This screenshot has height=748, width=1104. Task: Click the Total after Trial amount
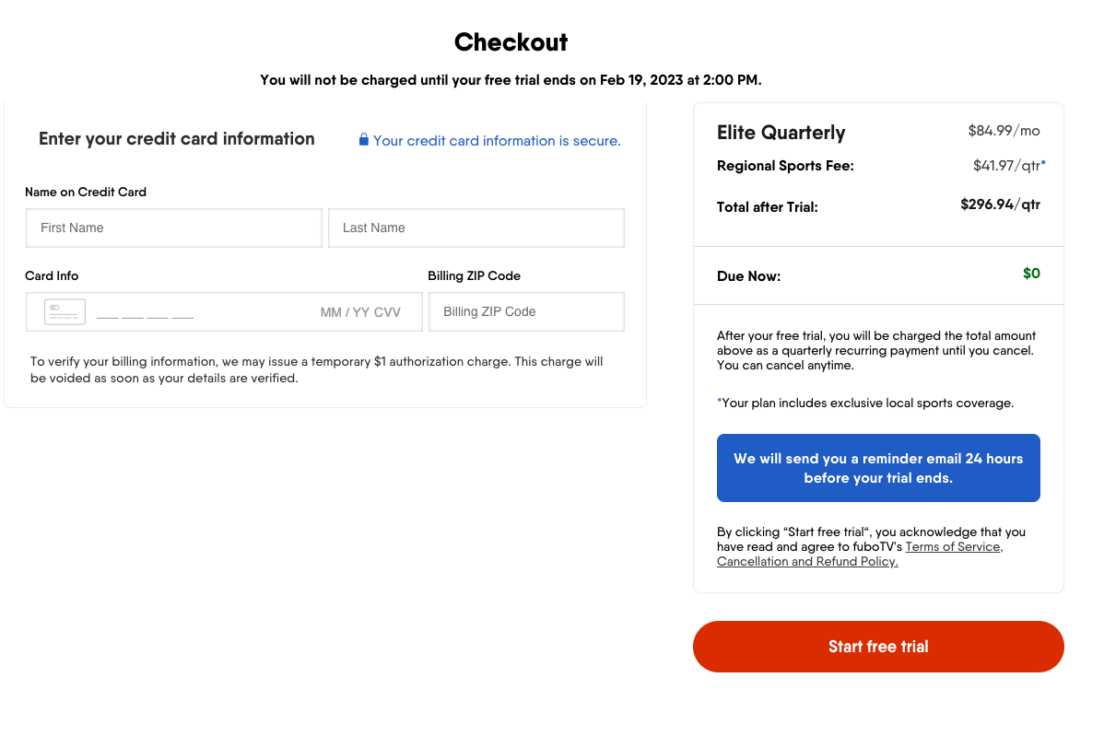[1000, 205]
